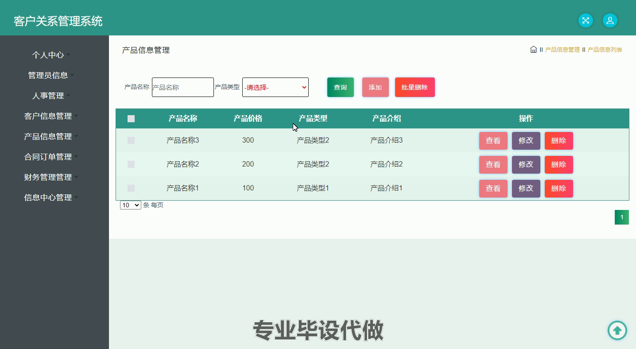Delete 产品名称2 with 删除 button

(x=559, y=165)
